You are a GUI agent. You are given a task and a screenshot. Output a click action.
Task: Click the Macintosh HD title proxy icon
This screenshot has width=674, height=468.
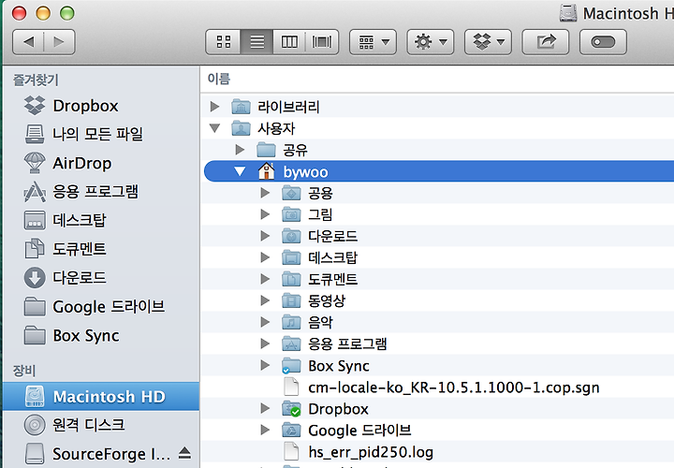[568, 13]
